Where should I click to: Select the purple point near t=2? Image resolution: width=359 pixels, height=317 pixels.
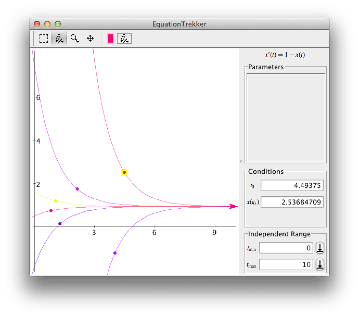point(77,189)
